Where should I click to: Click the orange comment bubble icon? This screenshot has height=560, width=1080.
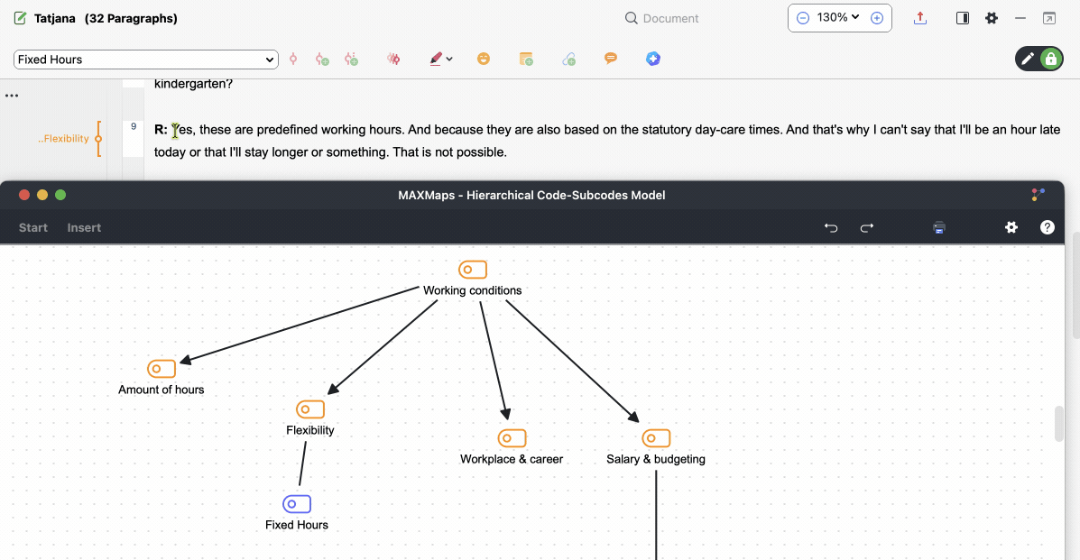point(610,59)
